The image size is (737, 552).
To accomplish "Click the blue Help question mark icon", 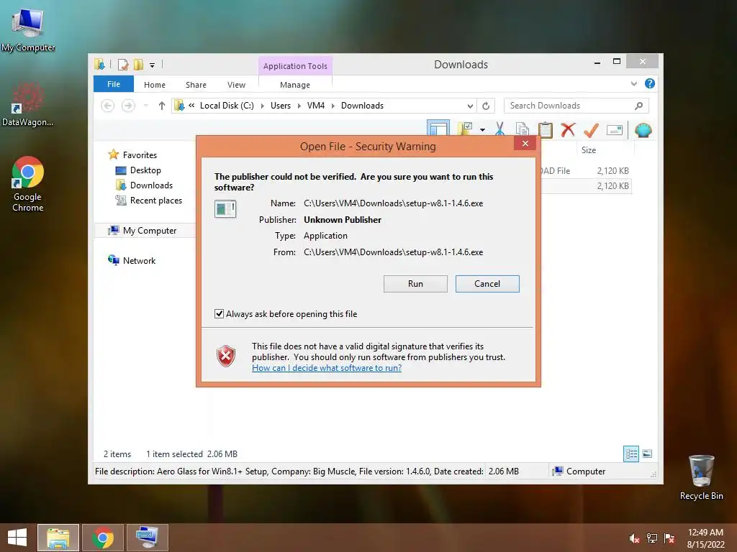I will 650,83.
